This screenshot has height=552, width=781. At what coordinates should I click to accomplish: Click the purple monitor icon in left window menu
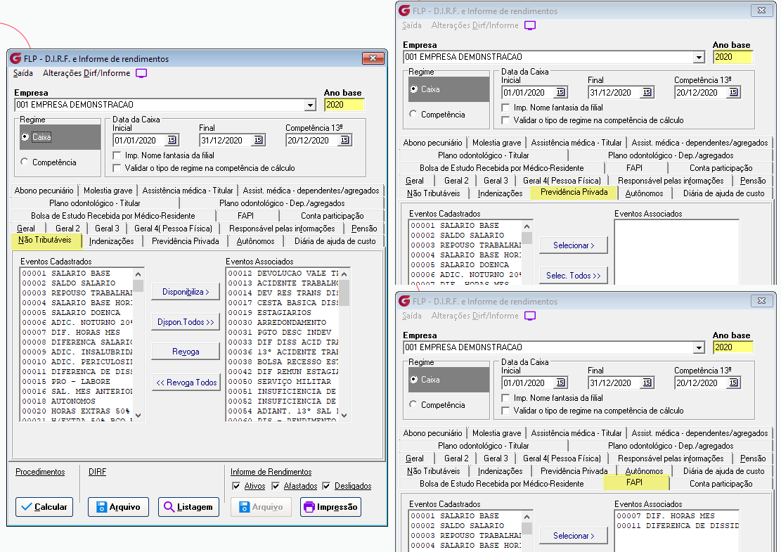[141, 73]
